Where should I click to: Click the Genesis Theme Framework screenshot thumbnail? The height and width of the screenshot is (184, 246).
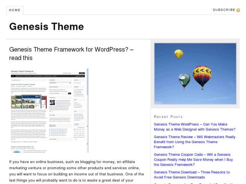click(49, 110)
